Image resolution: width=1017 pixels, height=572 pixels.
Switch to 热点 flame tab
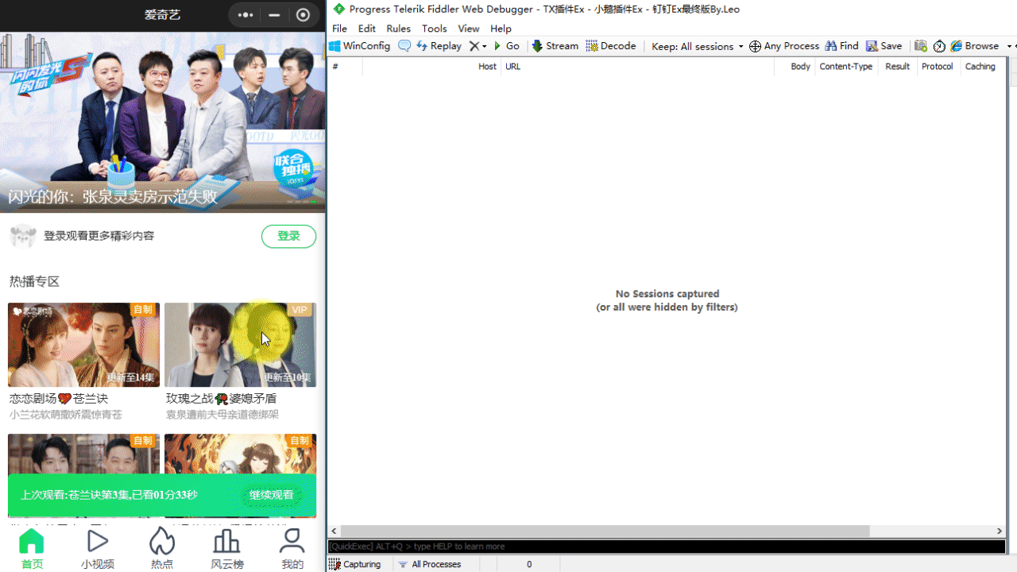click(x=162, y=548)
